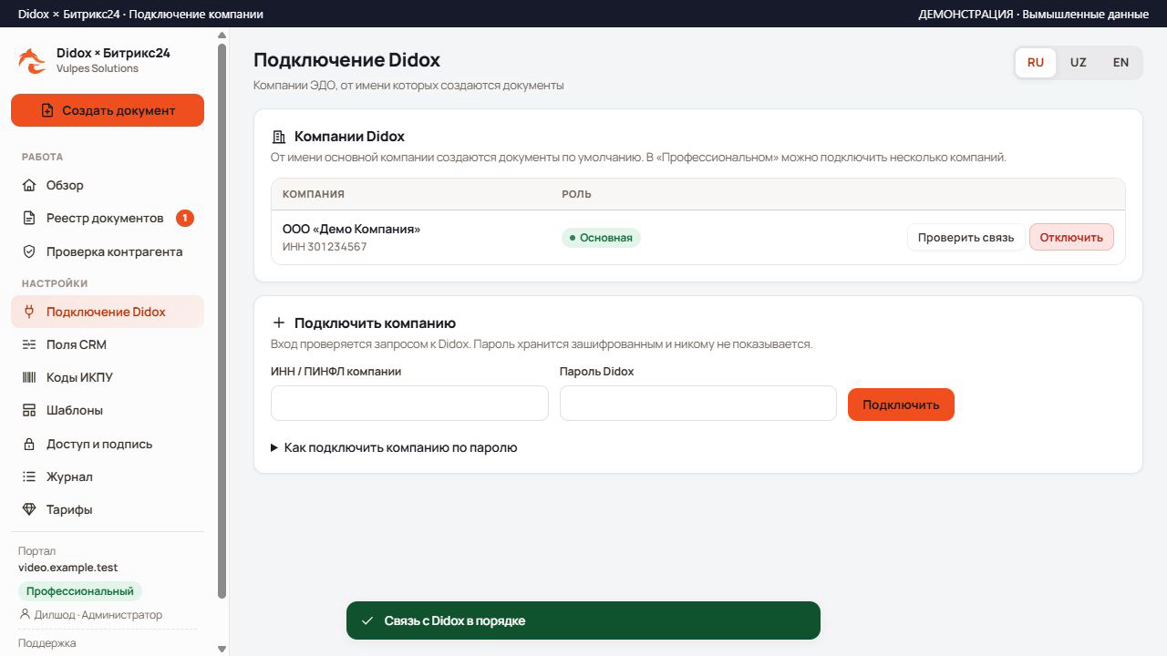Click the Основная role badge
The width and height of the screenshot is (1167, 656).
coord(601,238)
